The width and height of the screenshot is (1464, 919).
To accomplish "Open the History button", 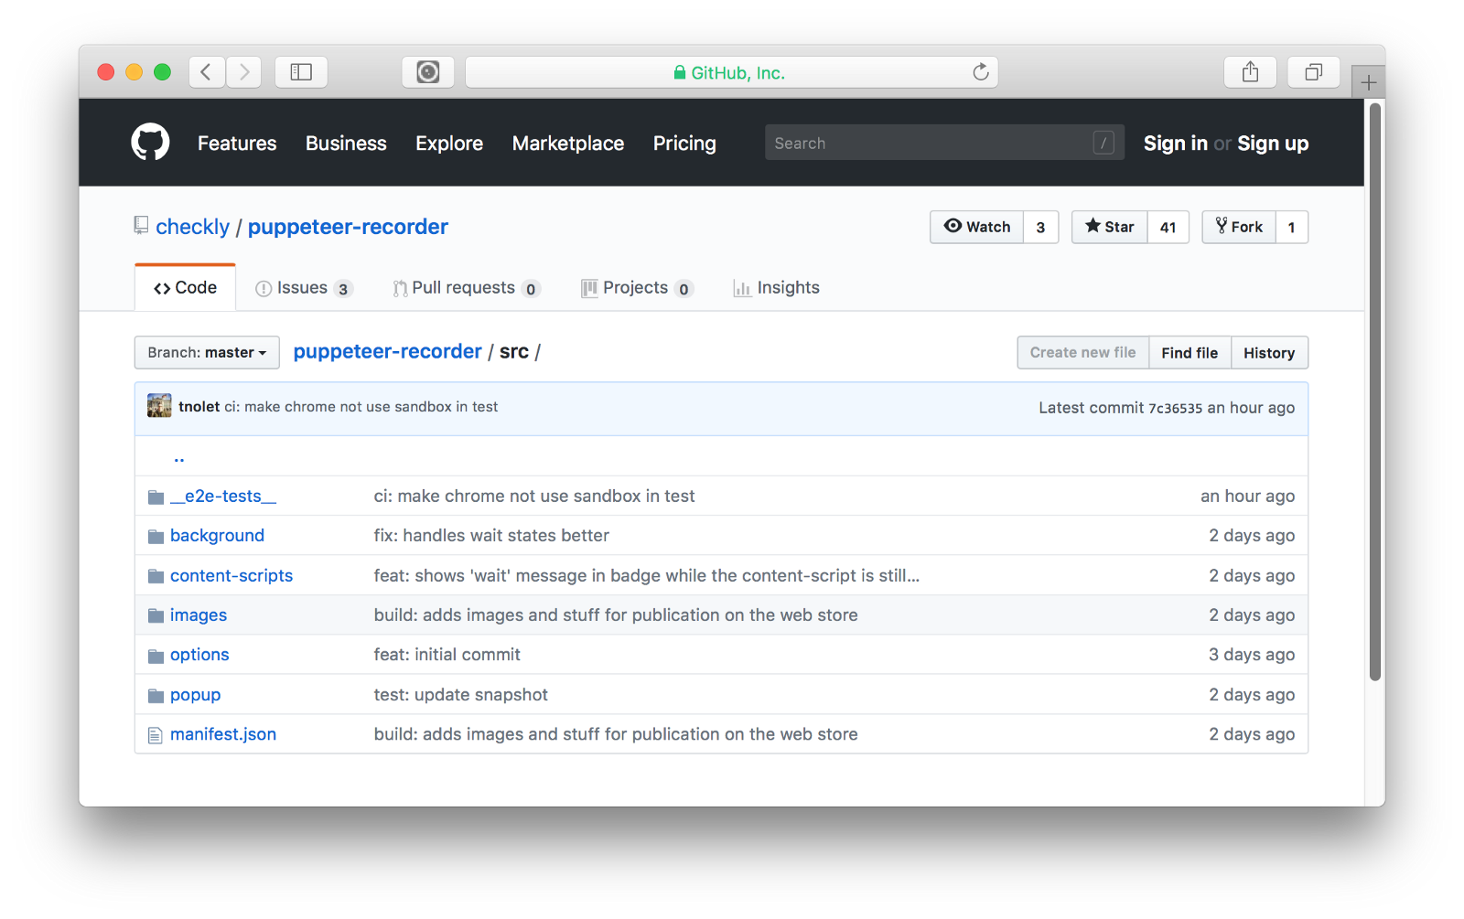I will pyautogui.click(x=1268, y=353).
